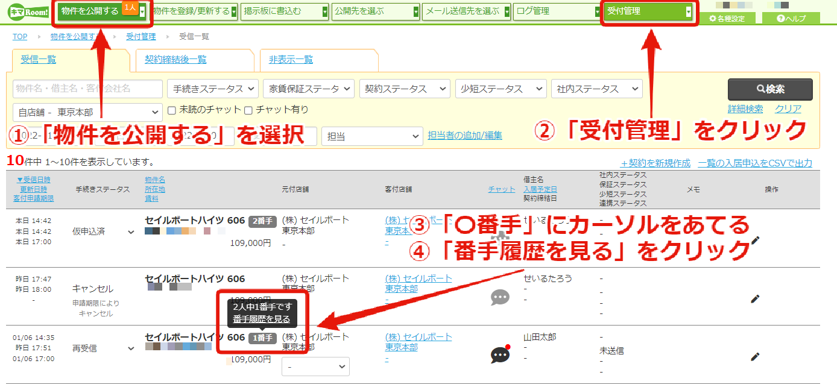Go to TOP breadcrumb link
The image size is (837, 384).
[20, 37]
